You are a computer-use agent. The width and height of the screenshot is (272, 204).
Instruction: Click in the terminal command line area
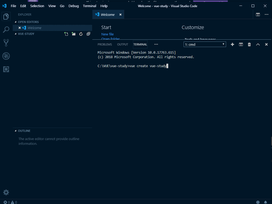(x=133, y=66)
